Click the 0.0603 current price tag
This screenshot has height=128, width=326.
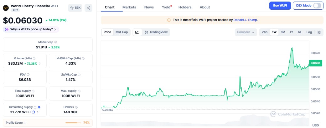click(x=315, y=63)
